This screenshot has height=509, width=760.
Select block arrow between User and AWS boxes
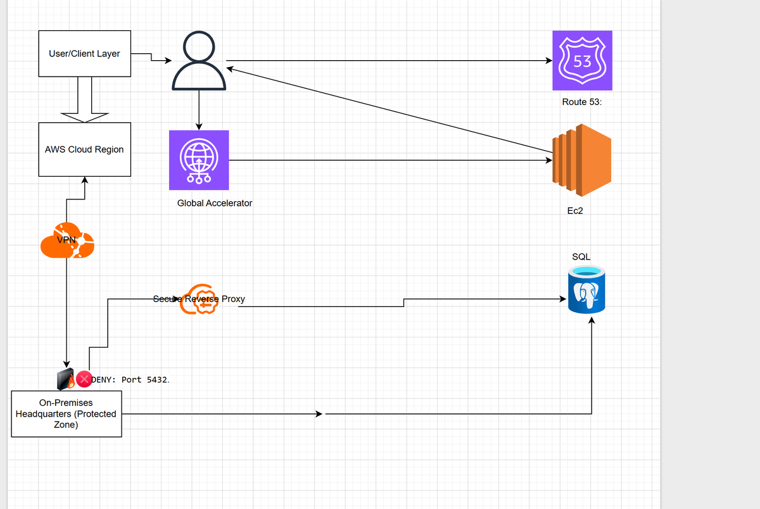coord(85,99)
